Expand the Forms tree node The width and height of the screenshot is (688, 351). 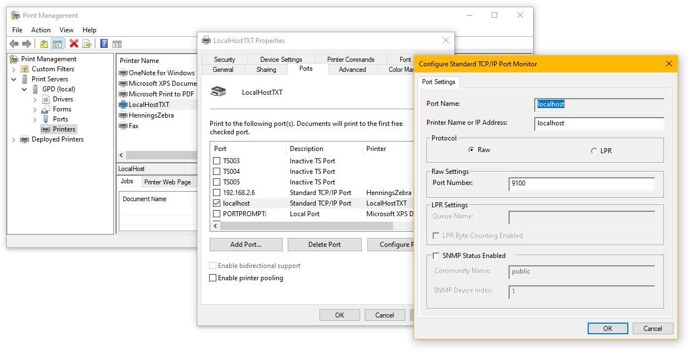(x=35, y=109)
